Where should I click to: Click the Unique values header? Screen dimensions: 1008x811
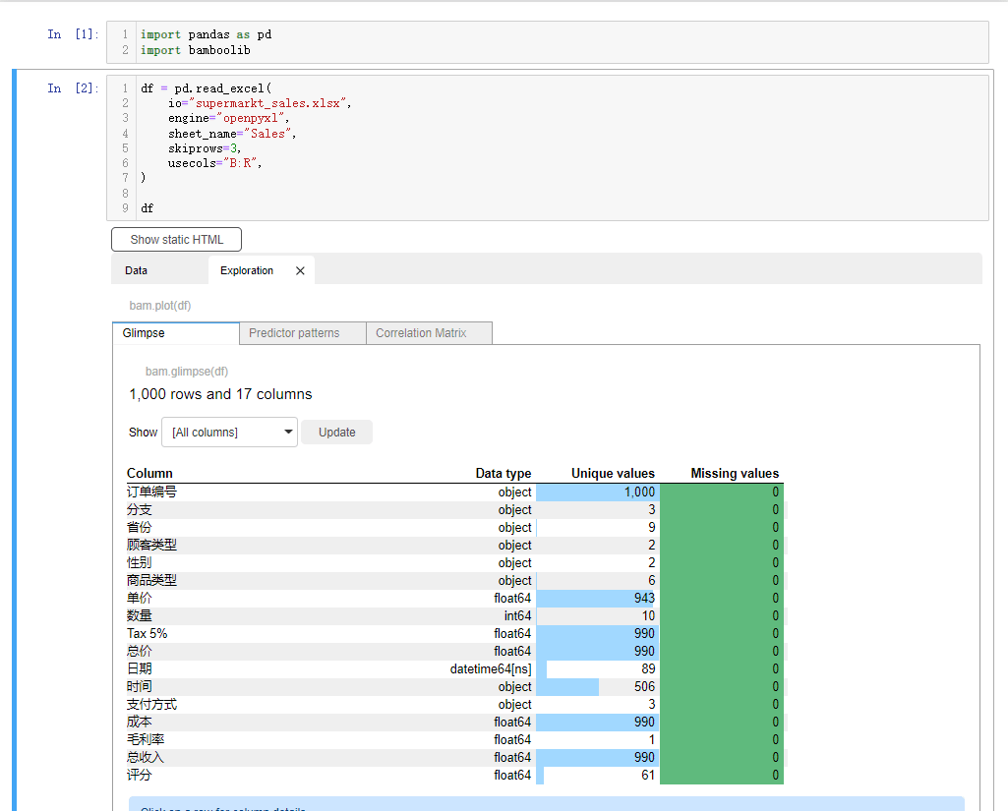(x=613, y=473)
